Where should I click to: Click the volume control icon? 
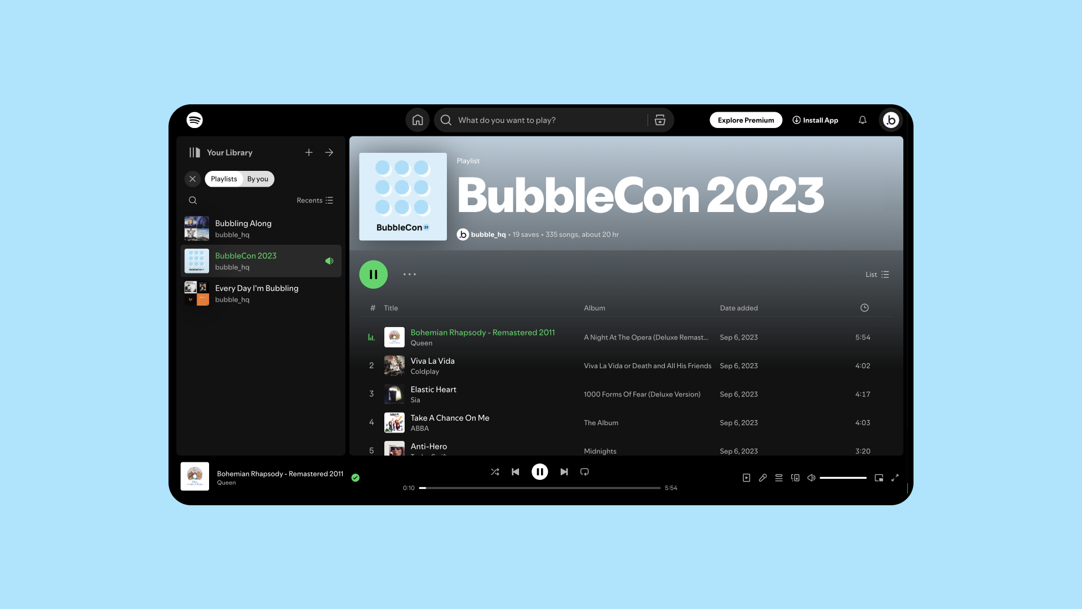pos(812,478)
